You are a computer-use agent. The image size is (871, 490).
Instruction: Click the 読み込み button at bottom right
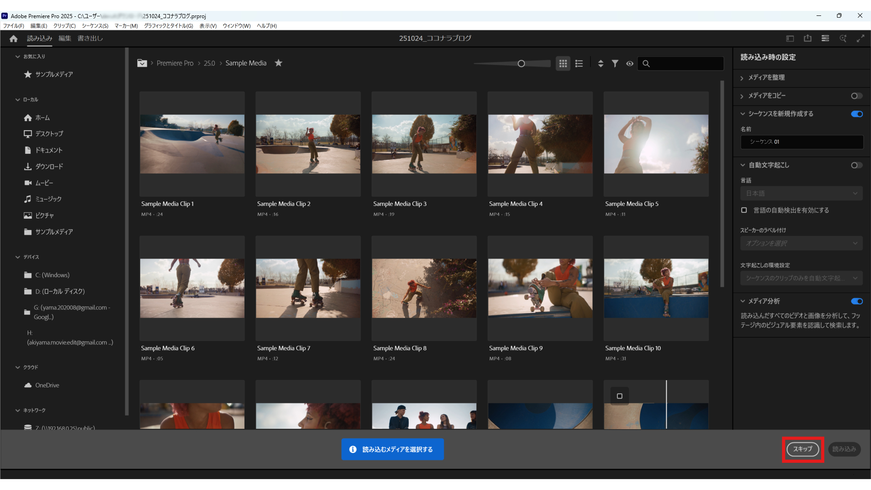tap(844, 449)
